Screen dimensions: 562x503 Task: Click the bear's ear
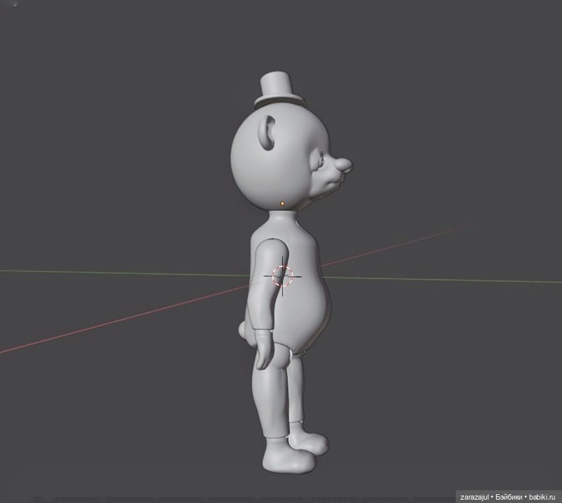(x=267, y=132)
